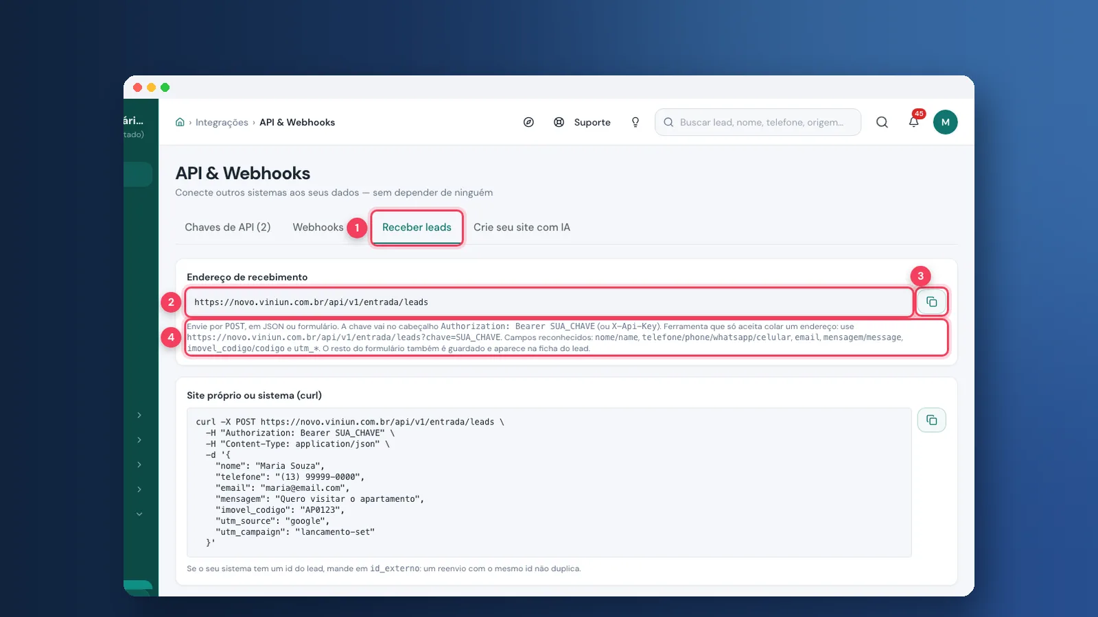
Task: Click the API & Webhooks page title
Action: [x=243, y=173]
